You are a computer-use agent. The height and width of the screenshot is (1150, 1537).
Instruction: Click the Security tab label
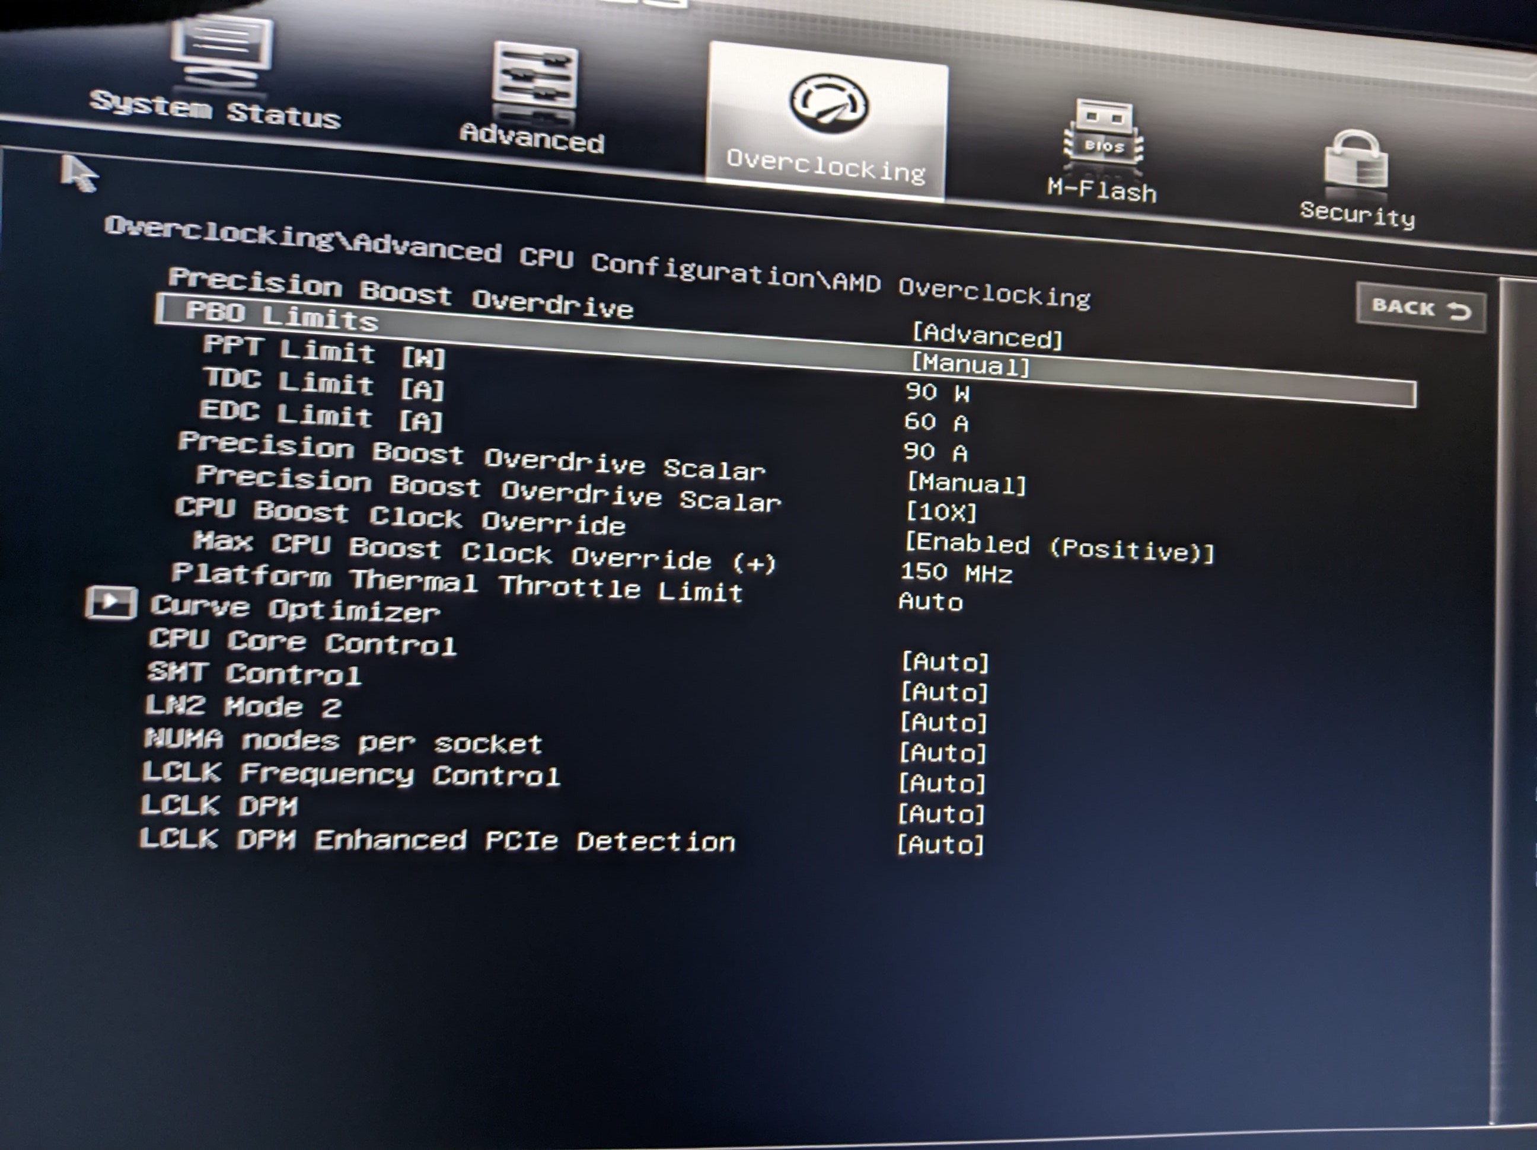point(1356,214)
